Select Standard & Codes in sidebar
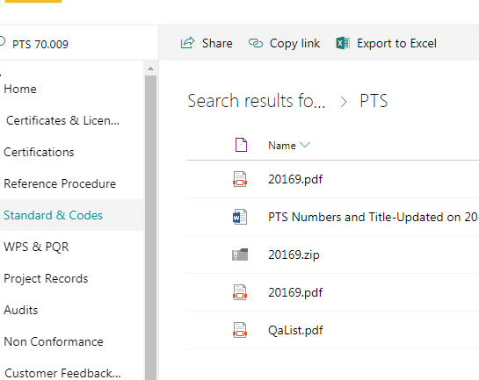 [x=53, y=215]
